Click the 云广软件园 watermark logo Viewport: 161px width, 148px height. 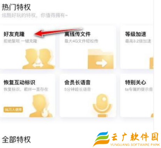126,139
